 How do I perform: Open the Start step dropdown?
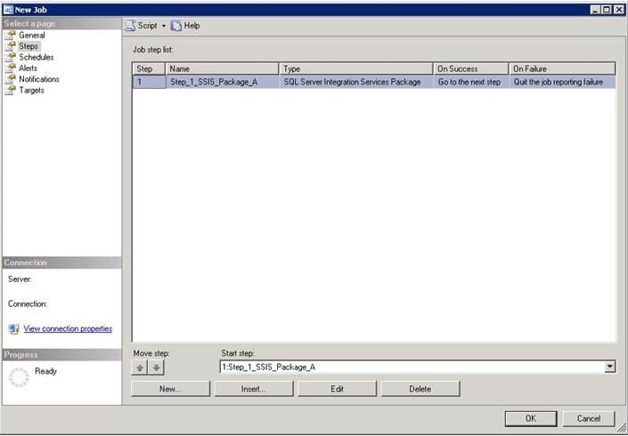tap(609, 367)
